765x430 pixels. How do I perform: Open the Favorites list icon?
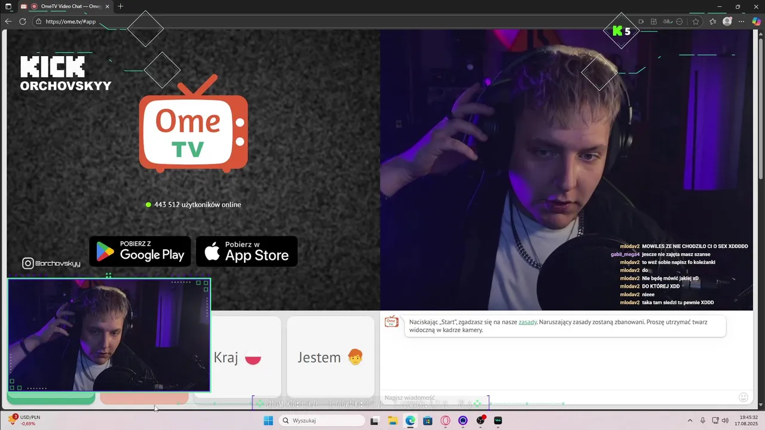click(x=713, y=21)
